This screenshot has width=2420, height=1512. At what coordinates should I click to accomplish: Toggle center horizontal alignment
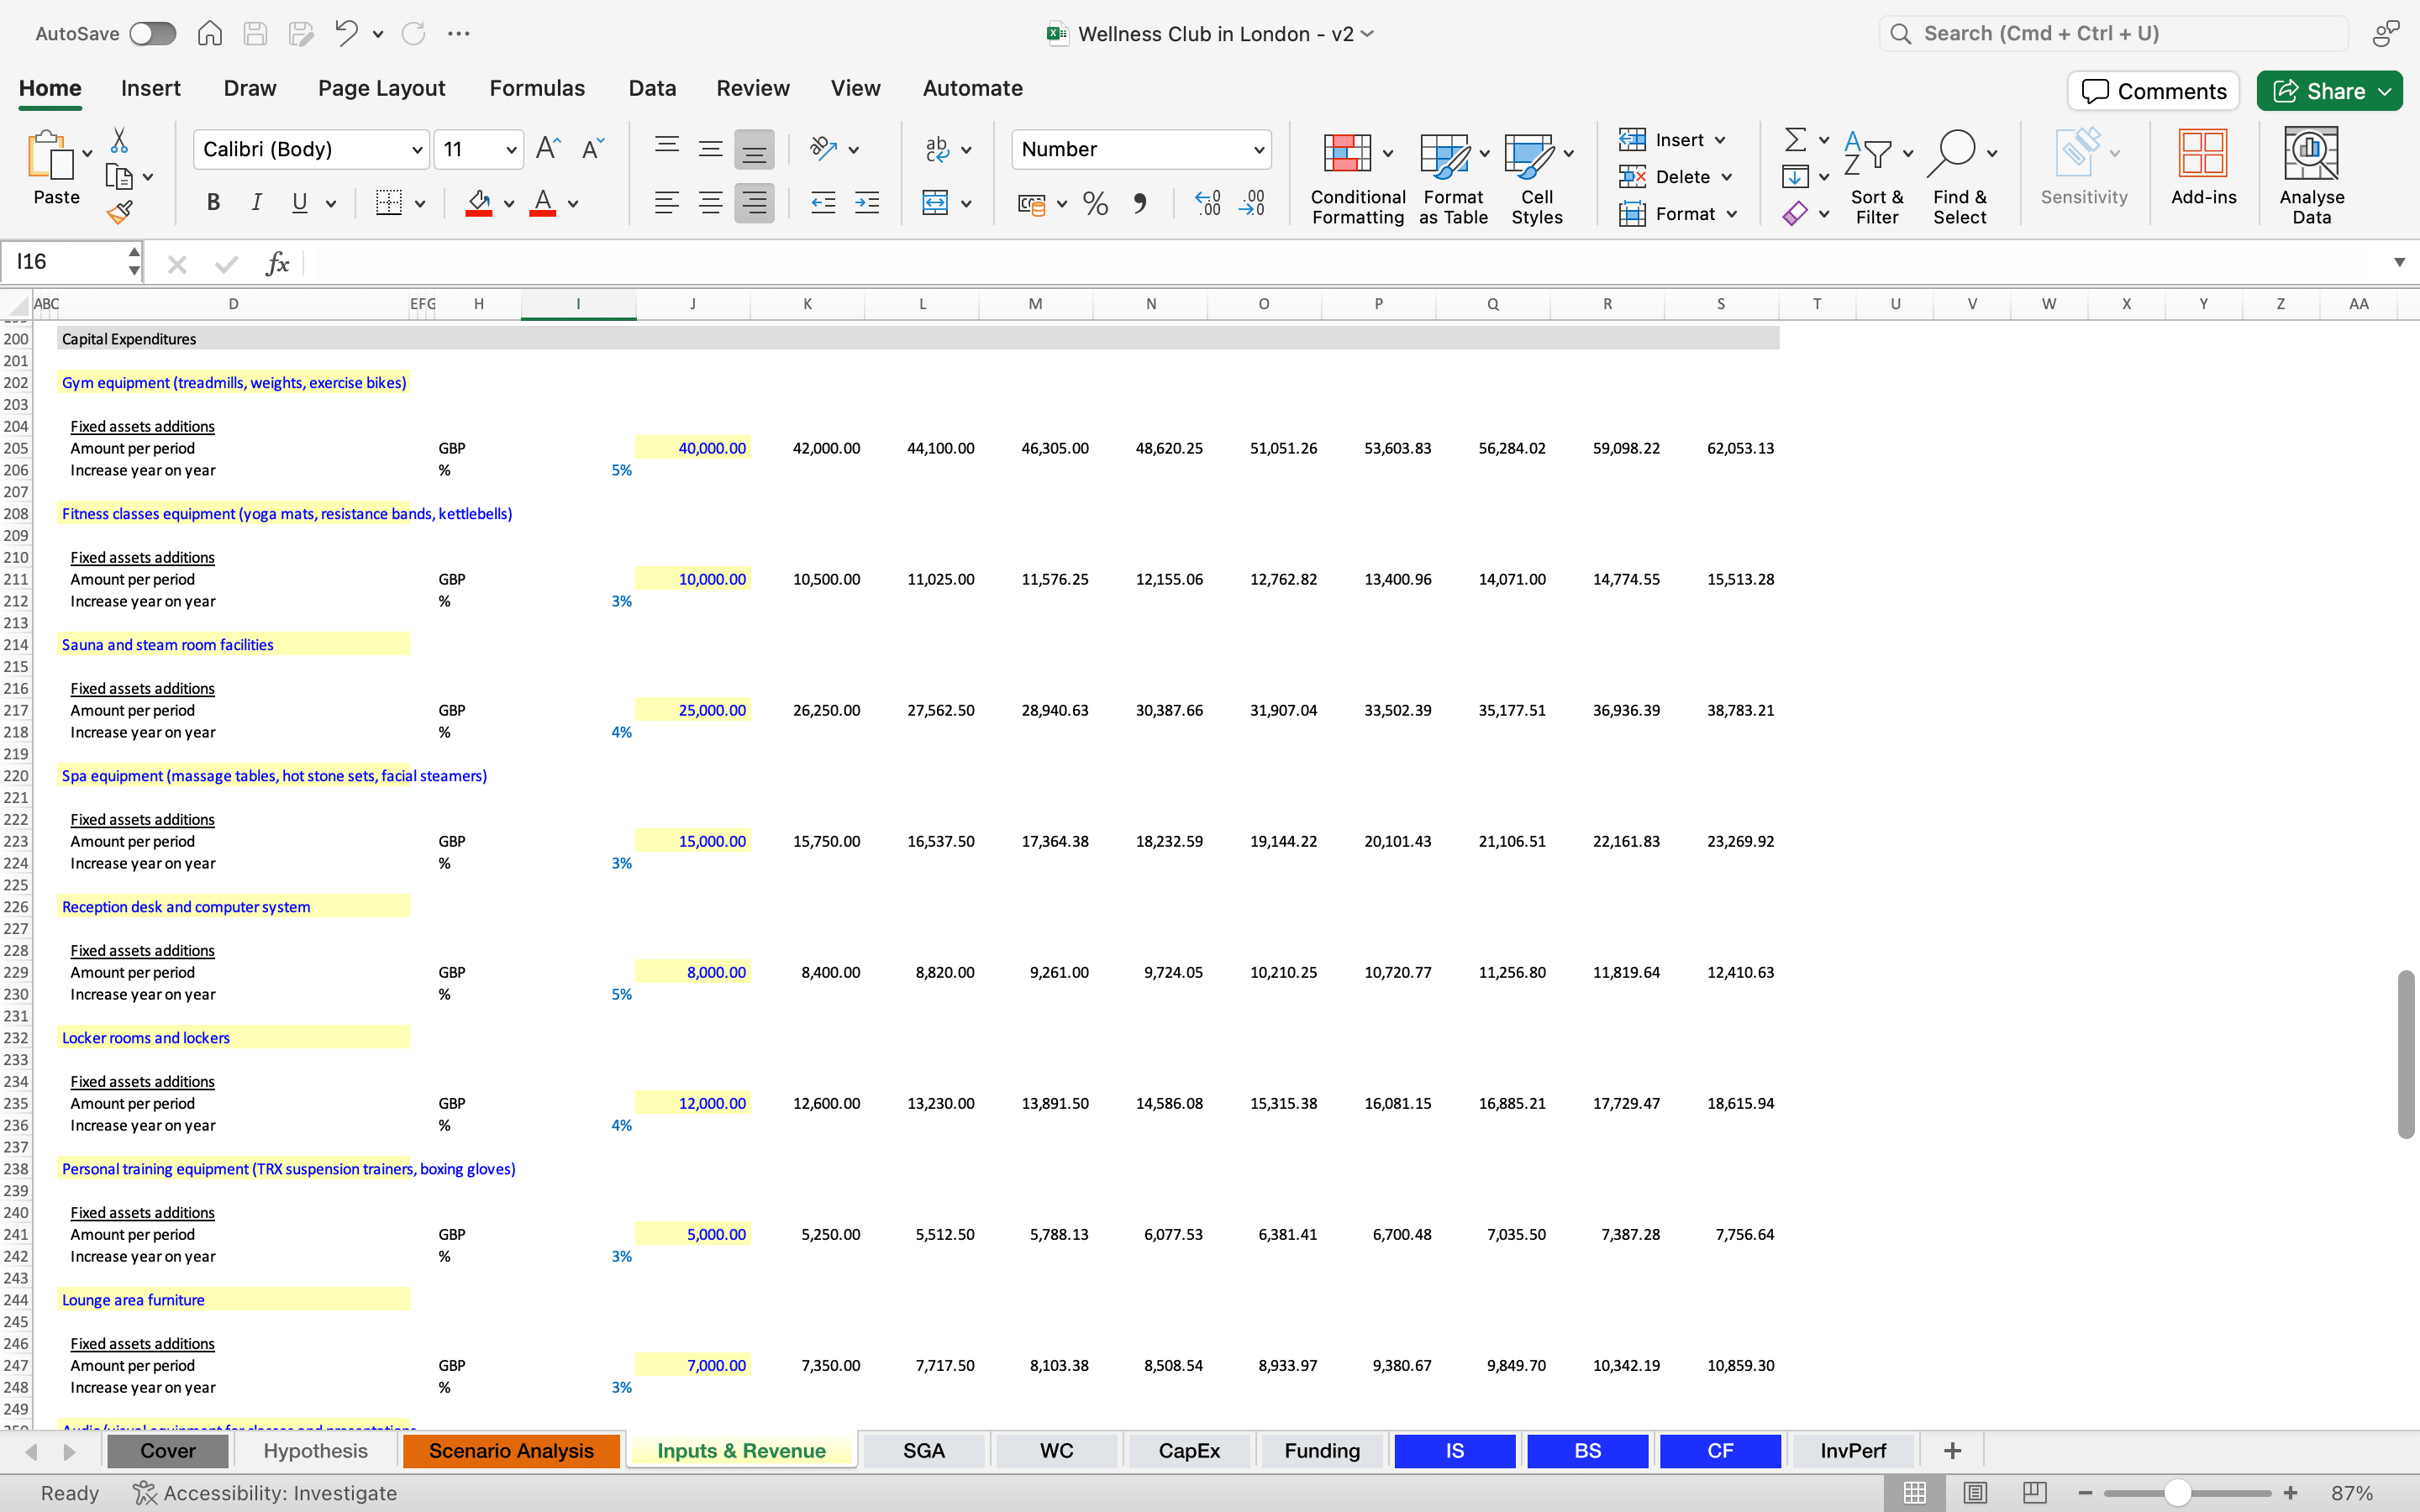[710, 203]
